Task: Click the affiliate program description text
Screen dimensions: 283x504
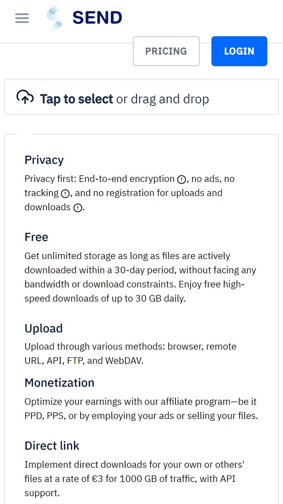Action: coord(141,409)
